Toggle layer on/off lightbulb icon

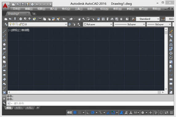10,24
